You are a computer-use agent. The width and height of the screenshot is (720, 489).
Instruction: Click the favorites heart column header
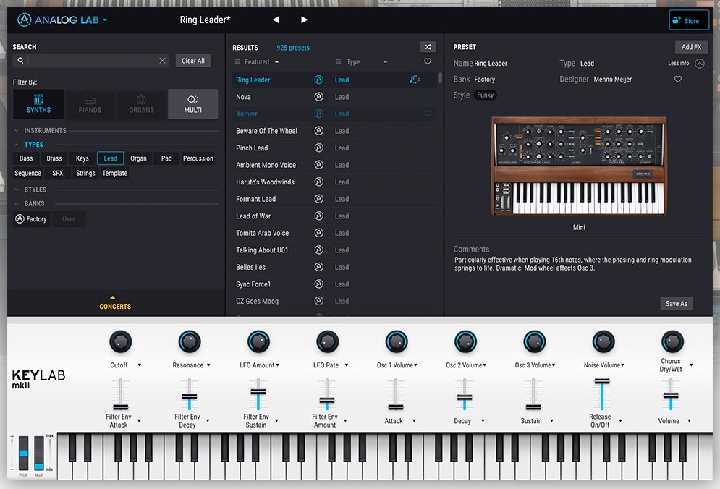click(x=428, y=62)
